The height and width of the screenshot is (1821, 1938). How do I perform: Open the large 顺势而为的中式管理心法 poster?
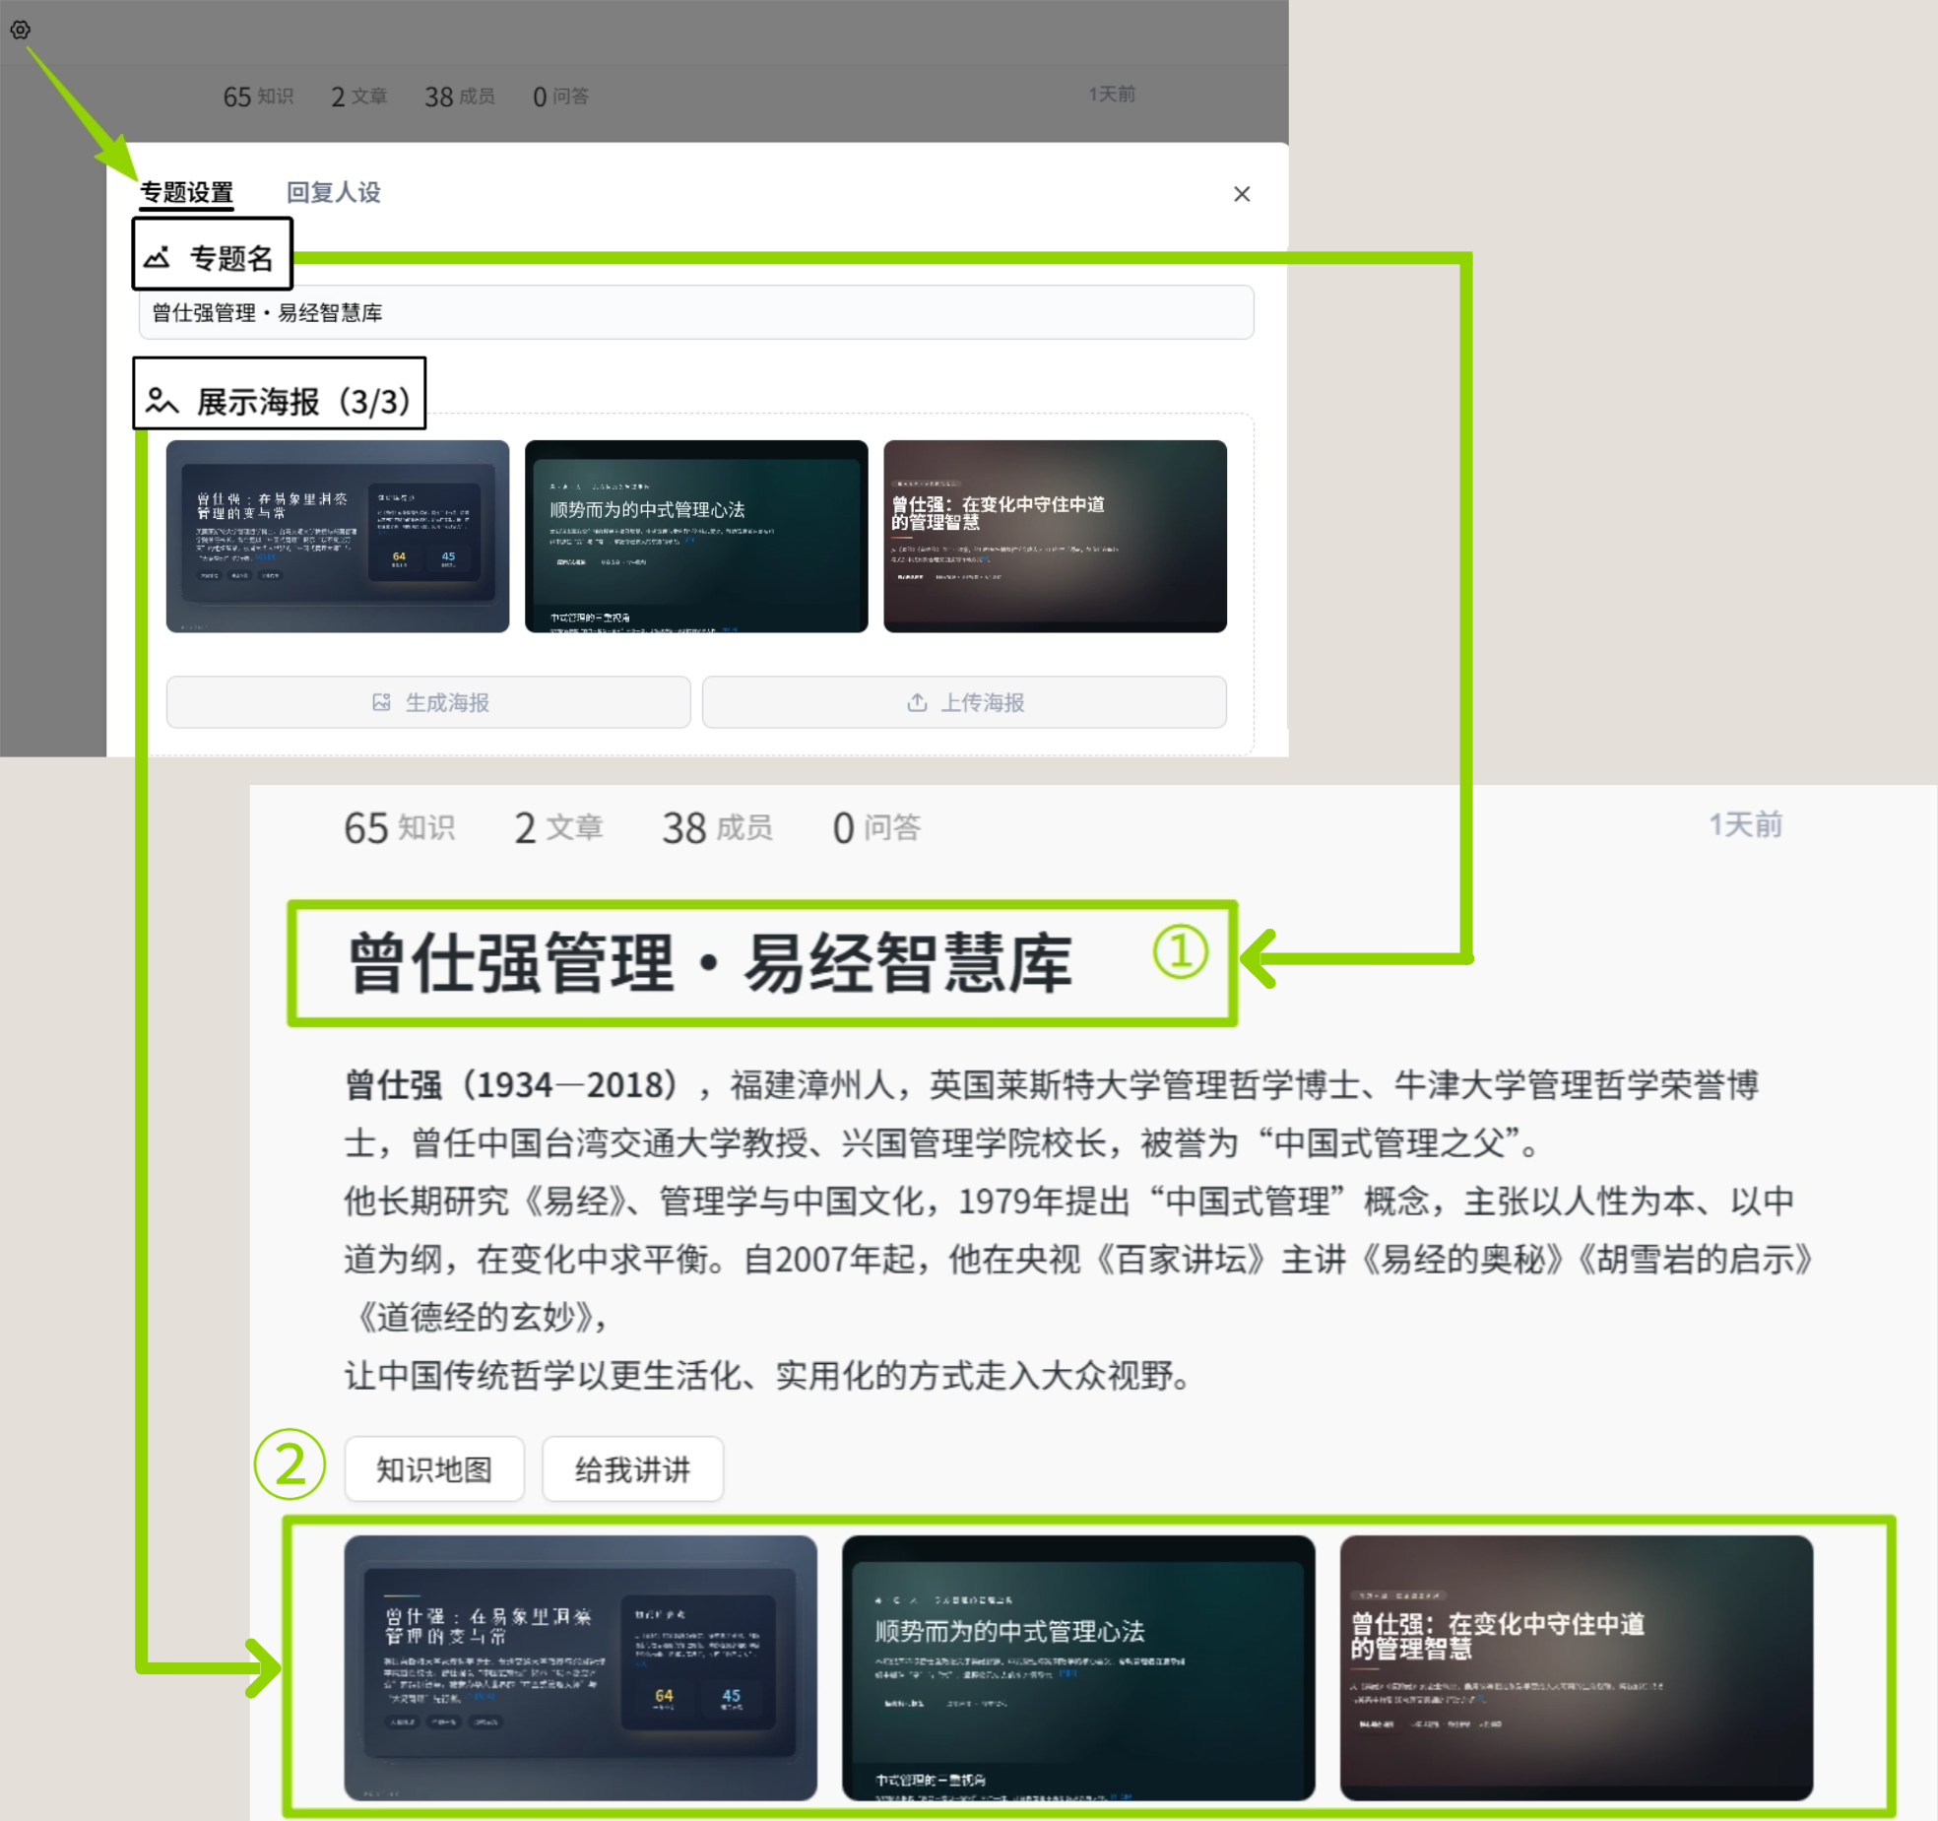tap(1078, 1666)
